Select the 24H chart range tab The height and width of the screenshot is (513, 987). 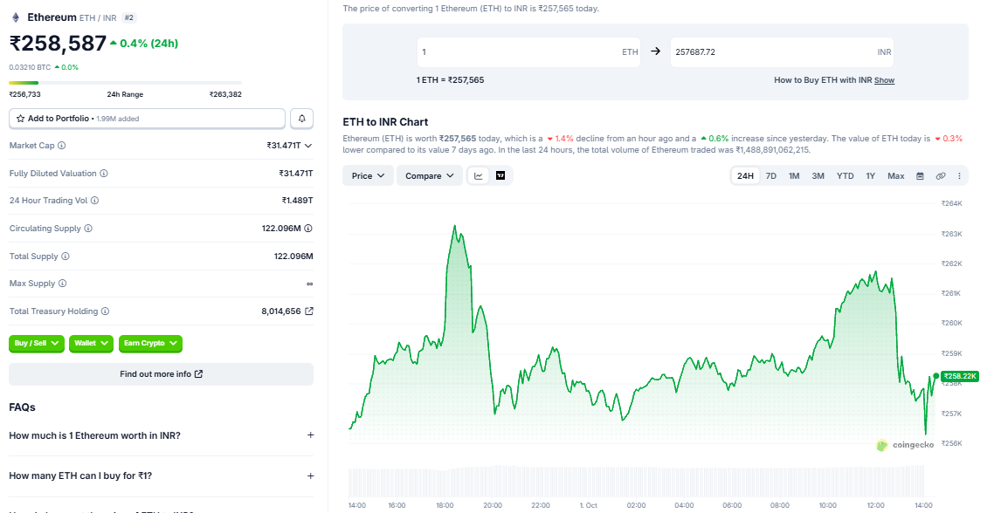[x=745, y=176]
